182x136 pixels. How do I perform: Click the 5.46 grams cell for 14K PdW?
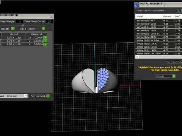tap(168, 53)
